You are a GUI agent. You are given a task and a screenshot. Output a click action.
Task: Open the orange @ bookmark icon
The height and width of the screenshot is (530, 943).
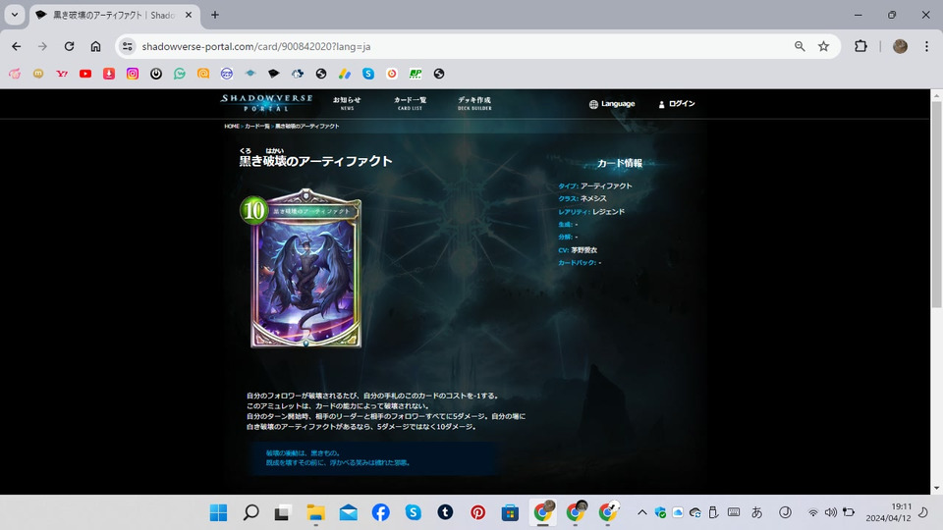click(203, 74)
